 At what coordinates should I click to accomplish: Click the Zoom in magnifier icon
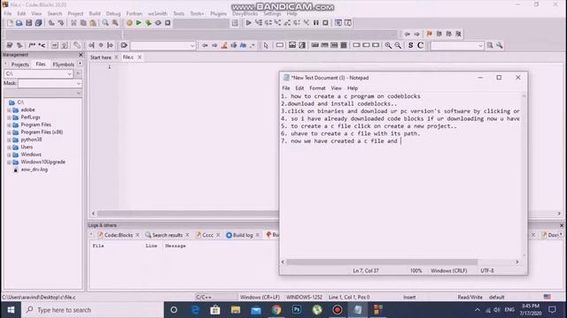pyautogui.click(x=388, y=45)
